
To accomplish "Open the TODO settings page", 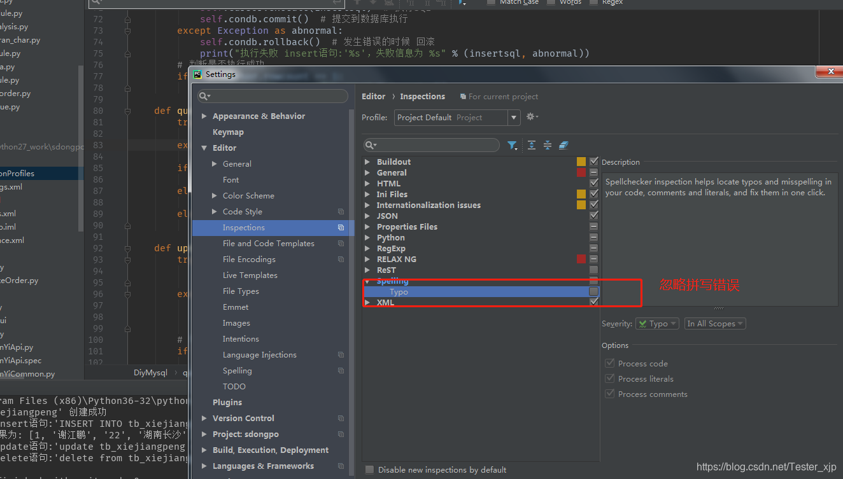I will pos(234,387).
